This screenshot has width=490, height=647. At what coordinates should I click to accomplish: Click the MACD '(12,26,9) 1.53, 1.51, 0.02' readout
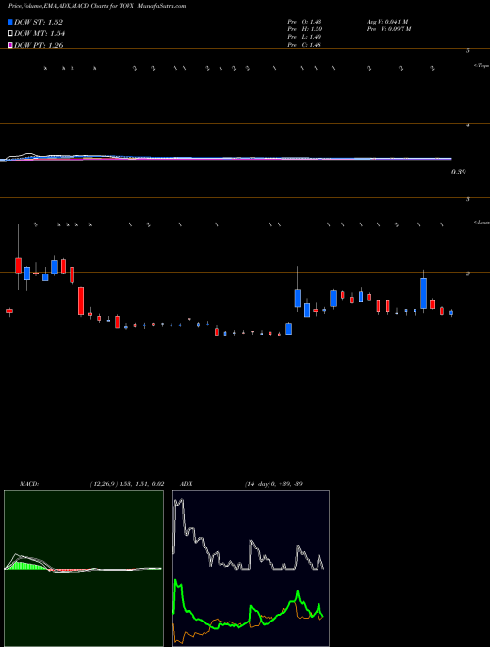pyautogui.click(x=126, y=484)
